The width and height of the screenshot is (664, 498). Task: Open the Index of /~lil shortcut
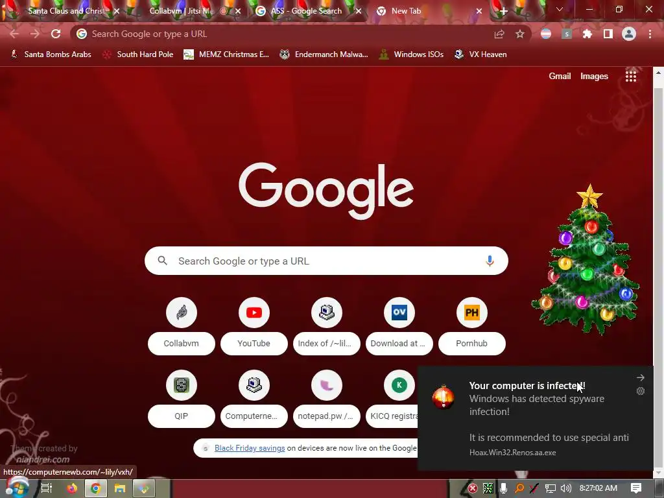(x=327, y=326)
